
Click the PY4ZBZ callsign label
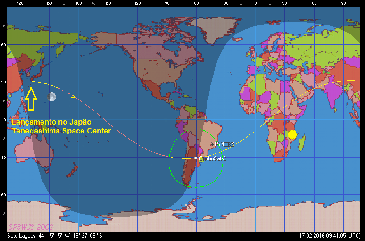pos(224,144)
